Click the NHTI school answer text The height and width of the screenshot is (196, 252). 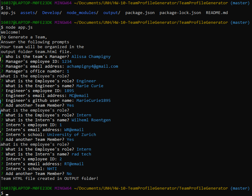pyautogui.click(x=52, y=169)
